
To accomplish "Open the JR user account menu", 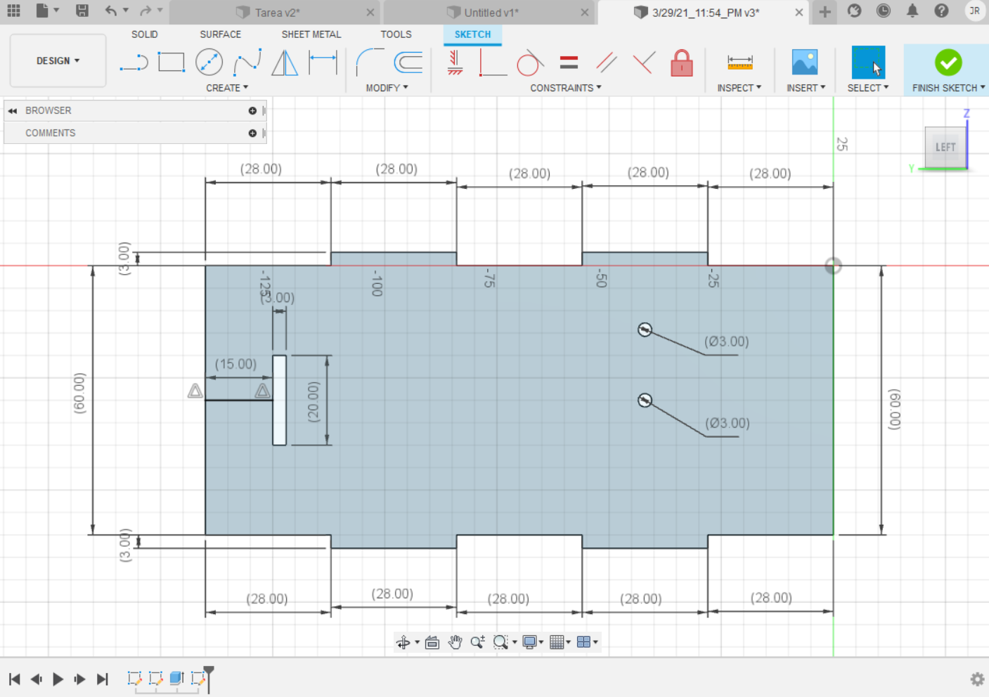I will (974, 11).
